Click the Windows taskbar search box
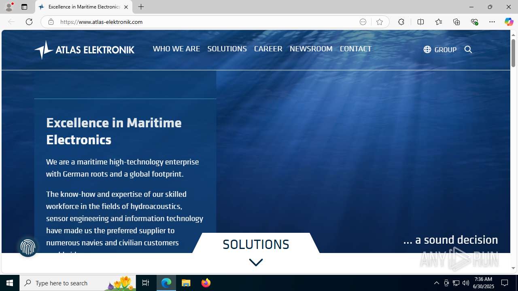 point(78,283)
